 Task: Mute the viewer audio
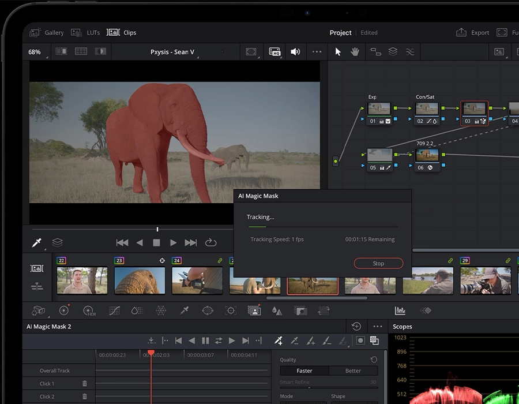click(x=295, y=51)
